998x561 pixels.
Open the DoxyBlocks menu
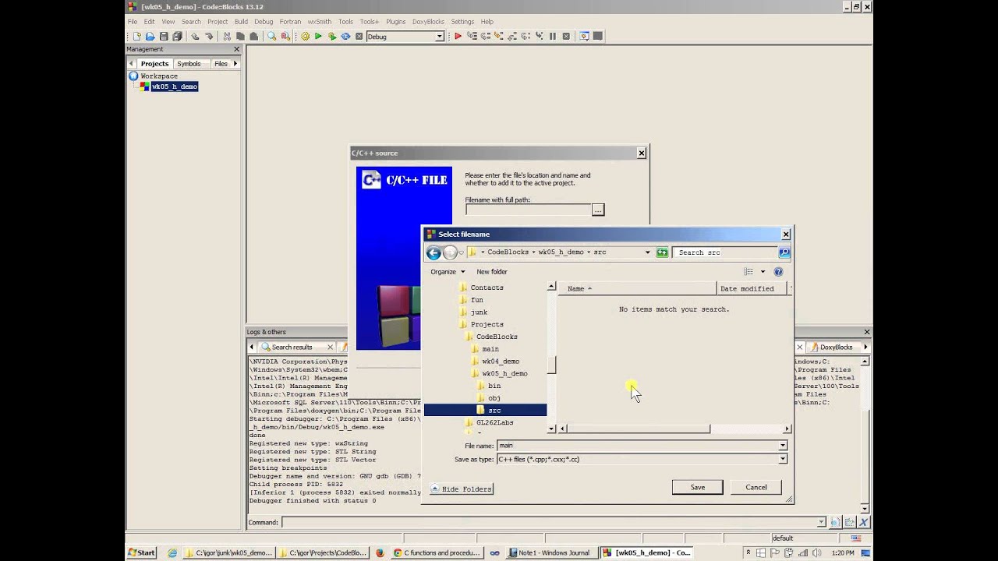pyautogui.click(x=428, y=22)
